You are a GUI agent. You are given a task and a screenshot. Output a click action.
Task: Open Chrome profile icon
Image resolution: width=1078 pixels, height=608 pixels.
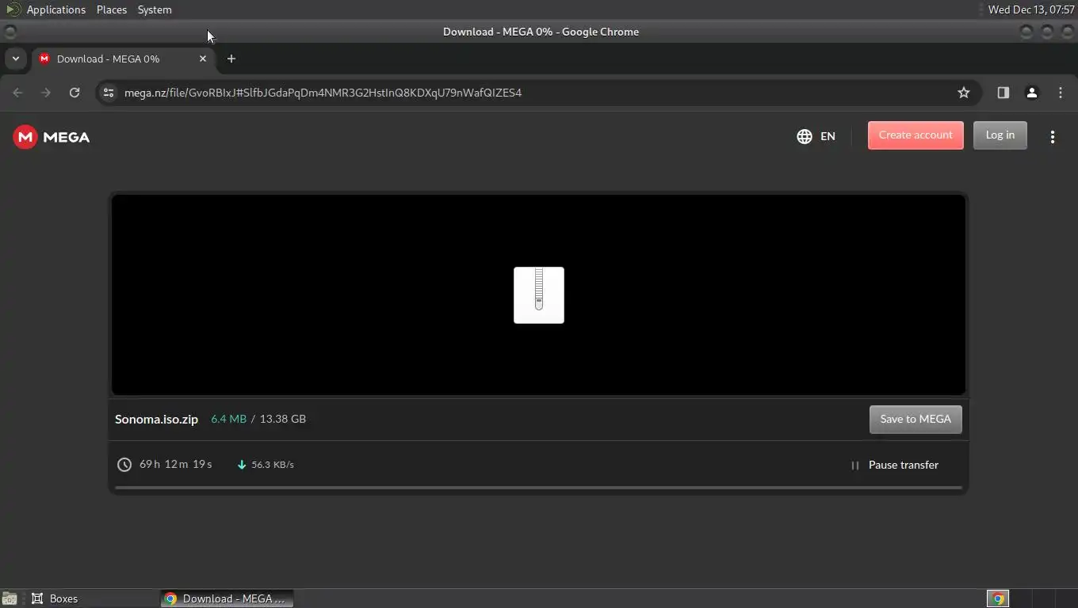pyautogui.click(x=1032, y=93)
